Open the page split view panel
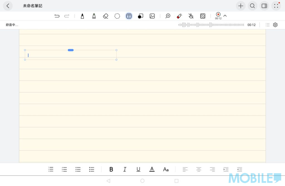285x186 pixels. pos(264,6)
